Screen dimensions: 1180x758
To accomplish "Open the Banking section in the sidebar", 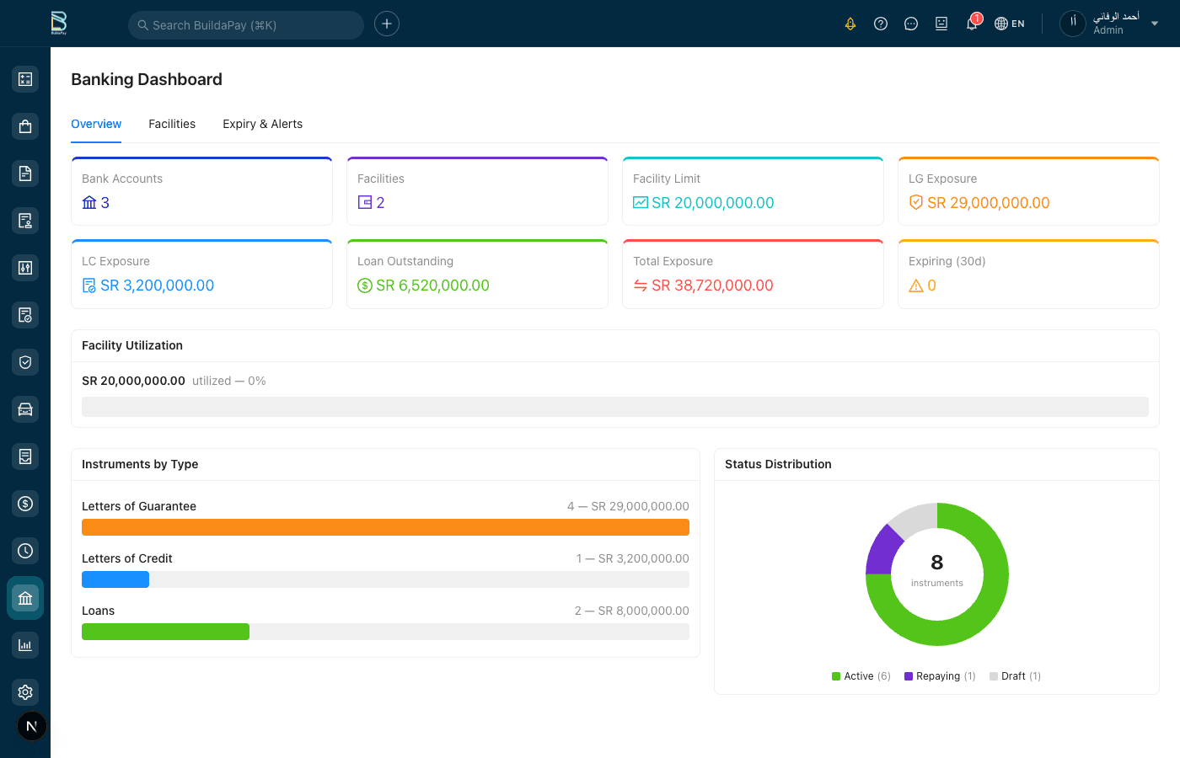I will click(24, 598).
